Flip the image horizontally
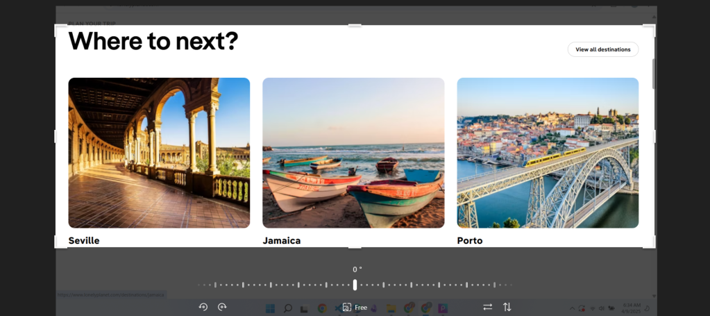The image size is (710, 316). click(487, 307)
